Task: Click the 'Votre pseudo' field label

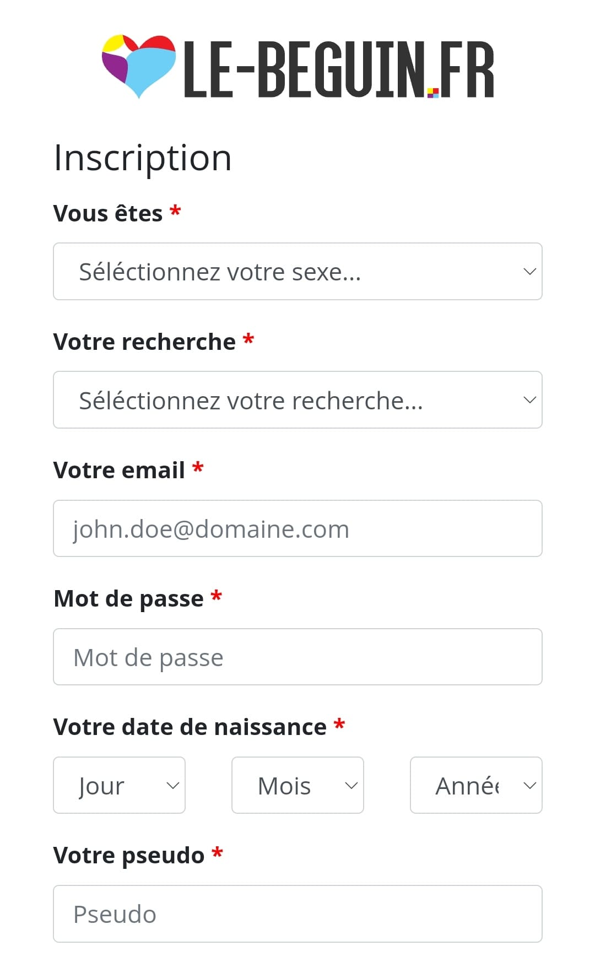Action: pyautogui.click(x=129, y=856)
